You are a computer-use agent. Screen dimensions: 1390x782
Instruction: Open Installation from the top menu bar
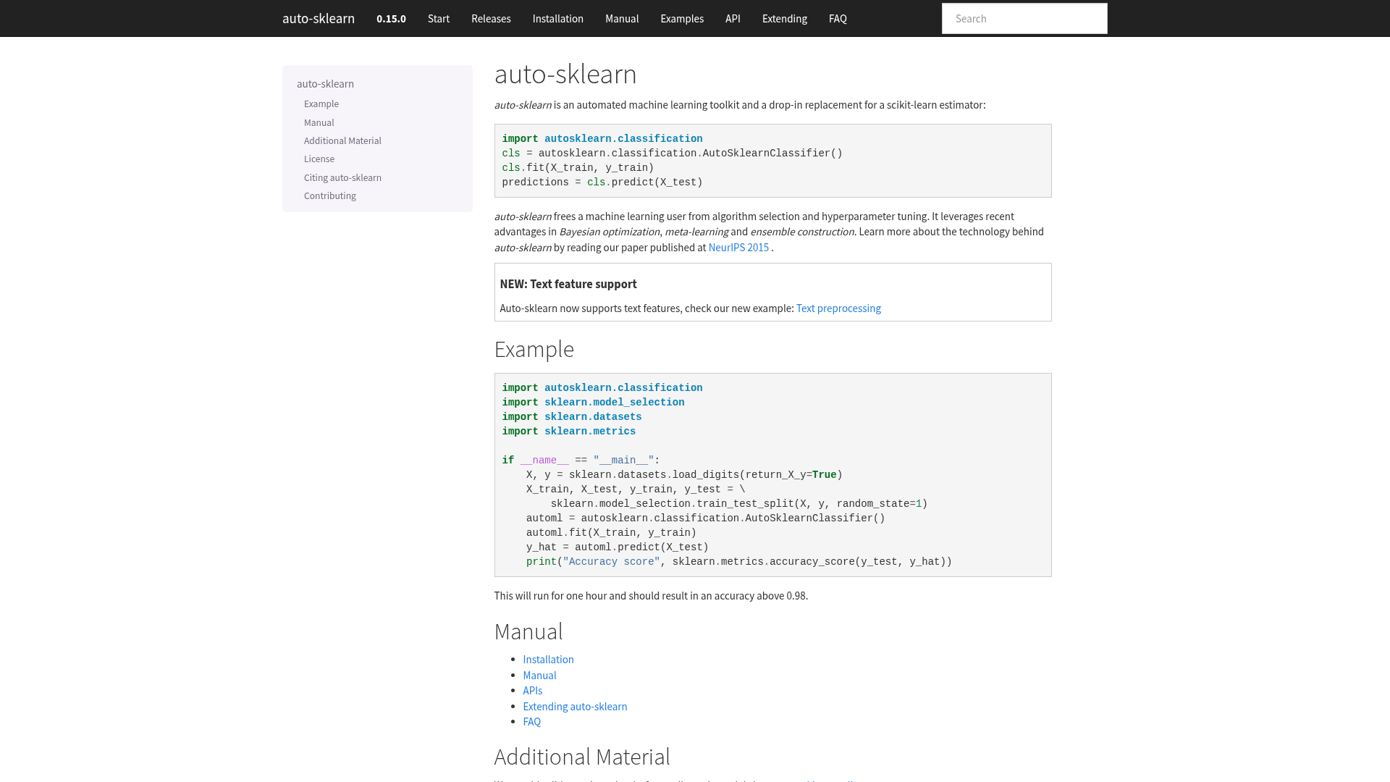pos(557,18)
